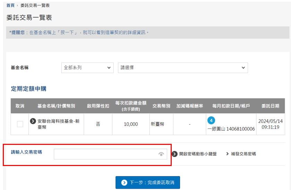The width and height of the screenshot is (291, 190).
Task: Click the circled arrow icon inside 下一步 button
Action: (x=124, y=182)
